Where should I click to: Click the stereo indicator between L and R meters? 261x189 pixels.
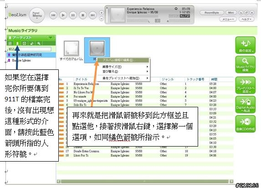click(x=158, y=21)
